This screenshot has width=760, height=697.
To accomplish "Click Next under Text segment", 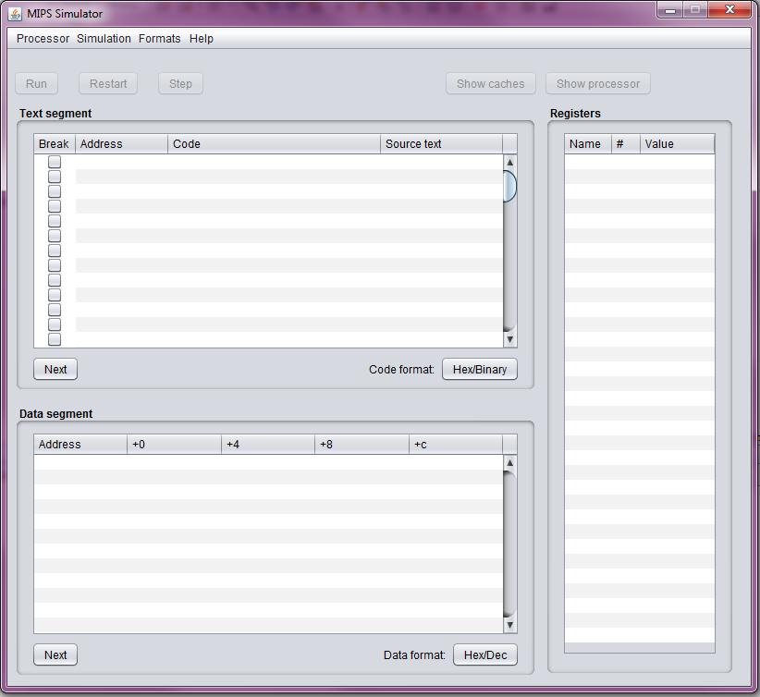I will click(x=55, y=370).
